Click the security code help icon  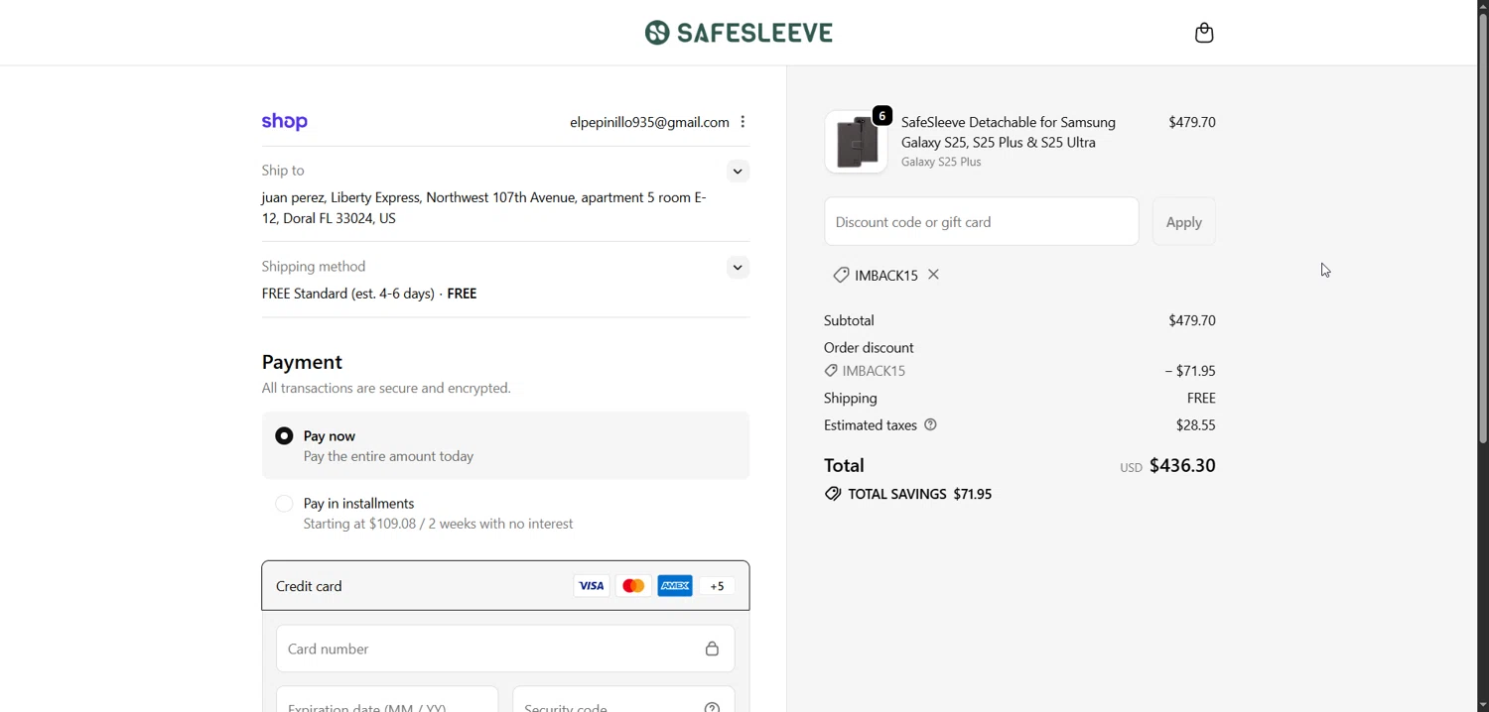tap(712, 707)
